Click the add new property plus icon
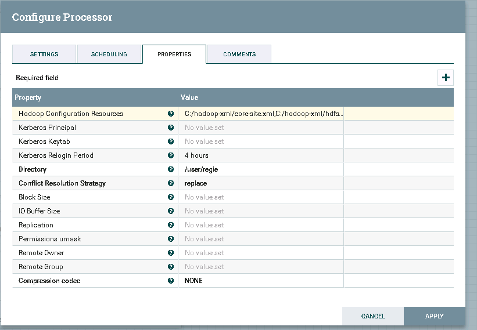477x330 pixels. [x=446, y=78]
